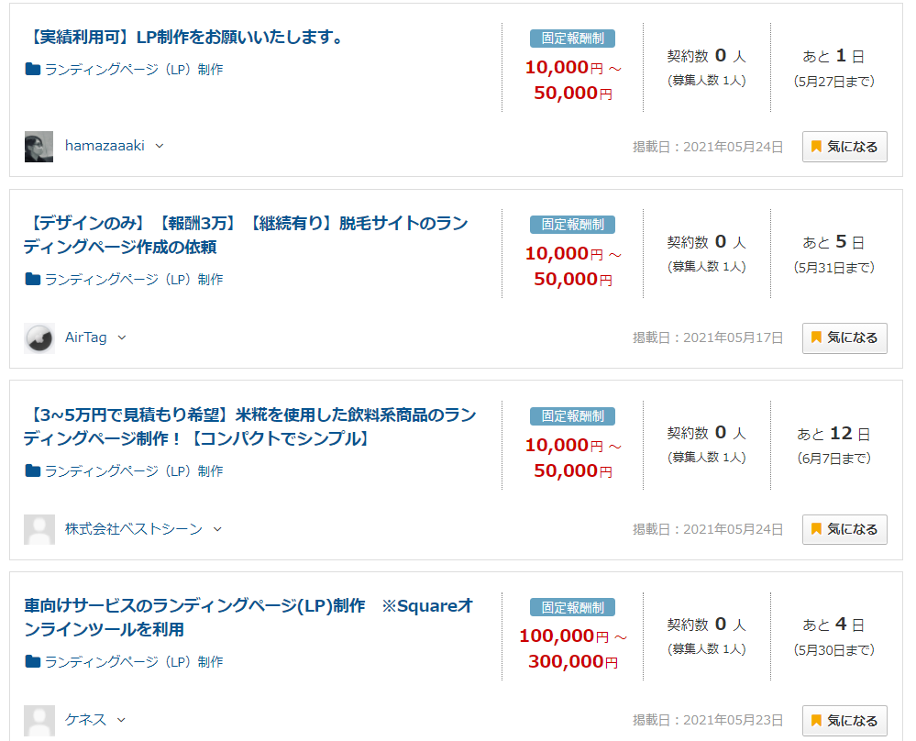Screen dimensions: 916x741
Task: Open the 脱毛サイト landing page job listing
Action: (x=246, y=235)
